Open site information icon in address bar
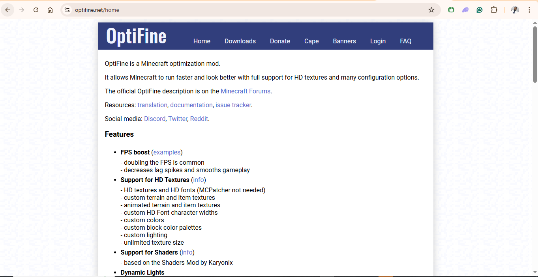Screen dimensions: 538x277 tap(67, 10)
